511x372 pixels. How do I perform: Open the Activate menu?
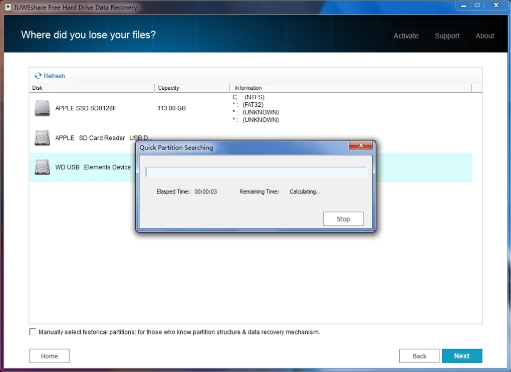pyautogui.click(x=406, y=36)
